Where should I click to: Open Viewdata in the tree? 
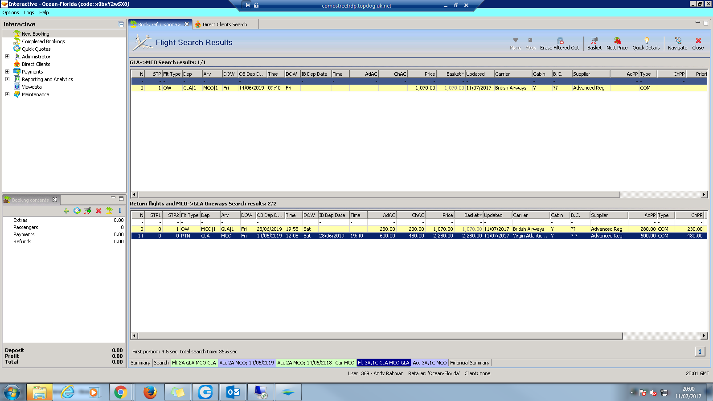pyautogui.click(x=32, y=87)
